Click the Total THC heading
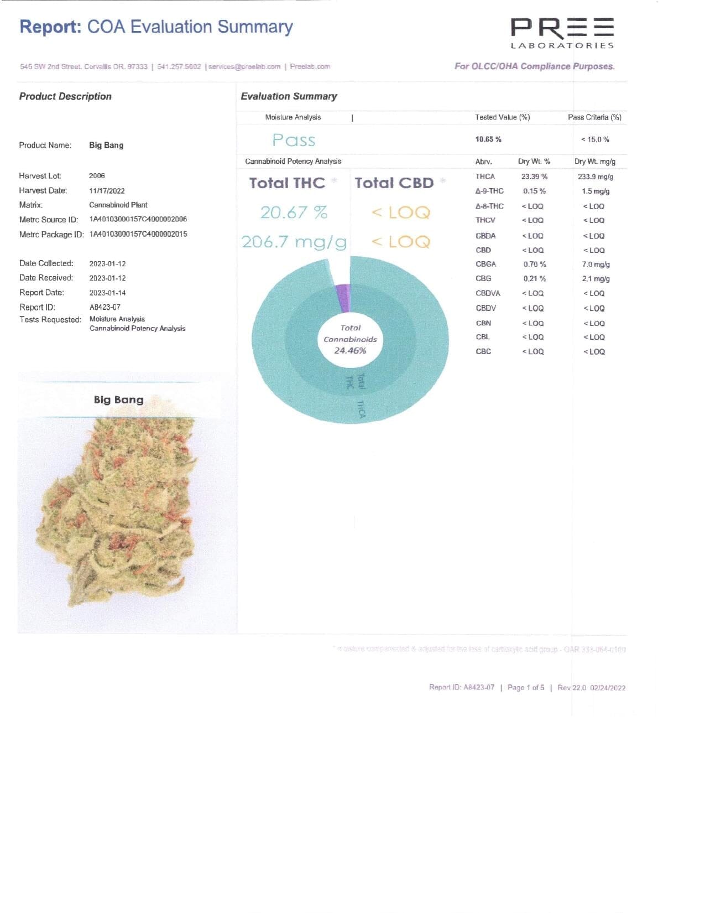705x913 pixels. coord(287,183)
